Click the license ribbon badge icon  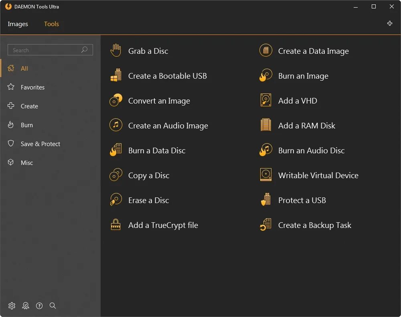point(26,306)
